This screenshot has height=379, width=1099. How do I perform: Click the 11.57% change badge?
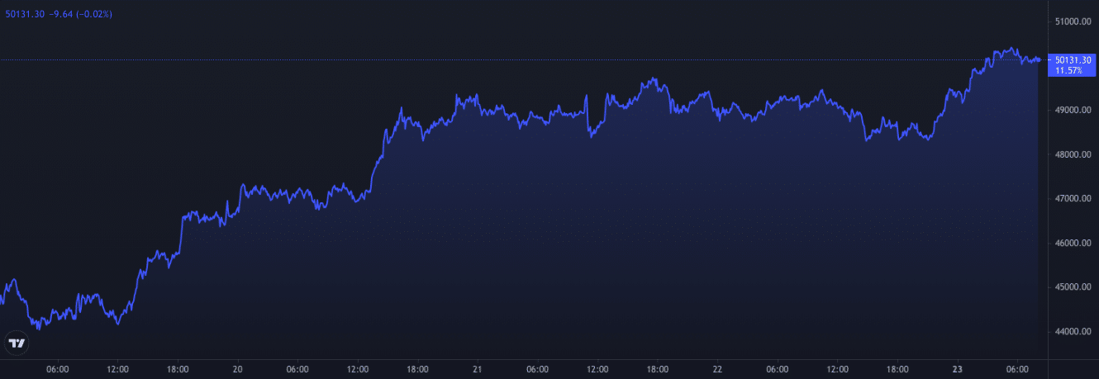point(1069,71)
